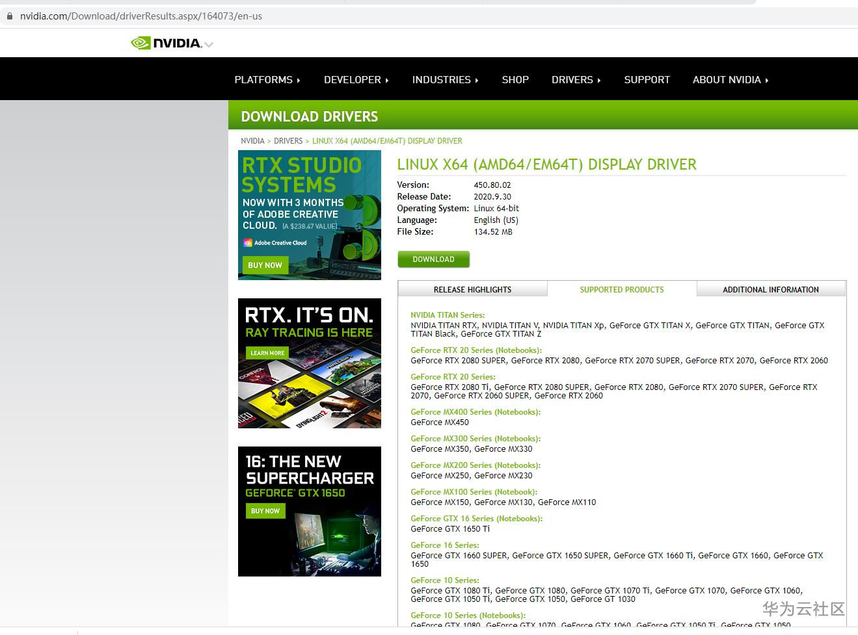Click the GeForce GTX 16 Series (Notebooks) heading
The image size is (858, 635).
coord(477,519)
